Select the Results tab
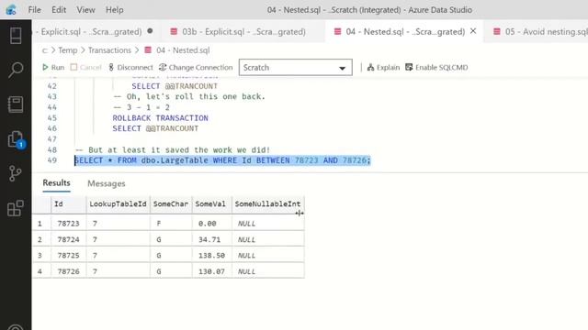Image resolution: width=588 pixels, height=330 pixels. (x=56, y=183)
